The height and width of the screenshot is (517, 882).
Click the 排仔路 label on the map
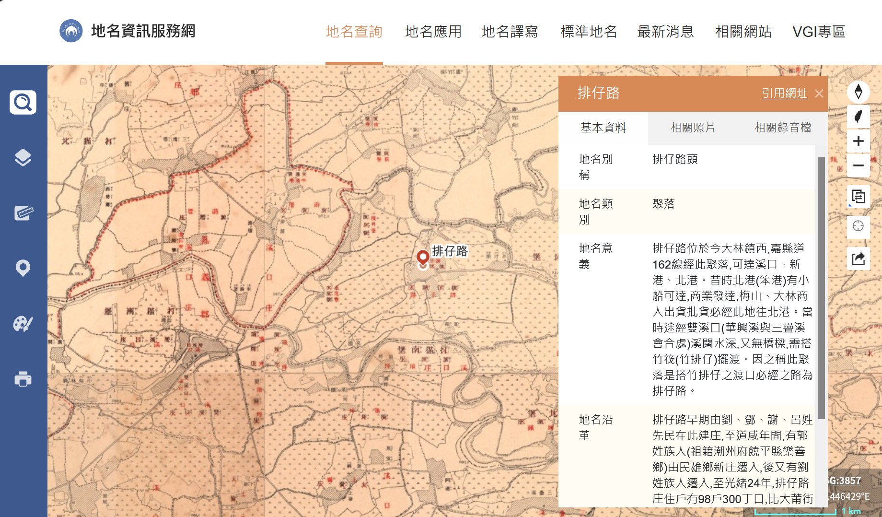[450, 251]
